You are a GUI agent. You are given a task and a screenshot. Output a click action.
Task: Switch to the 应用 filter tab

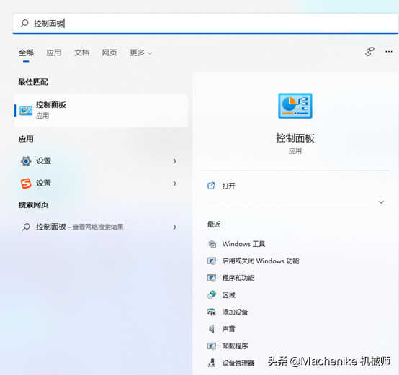54,53
